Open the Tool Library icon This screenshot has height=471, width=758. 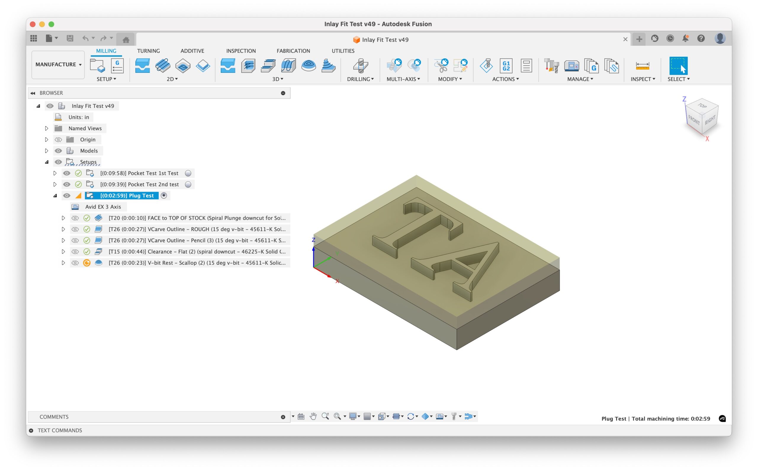click(x=551, y=65)
